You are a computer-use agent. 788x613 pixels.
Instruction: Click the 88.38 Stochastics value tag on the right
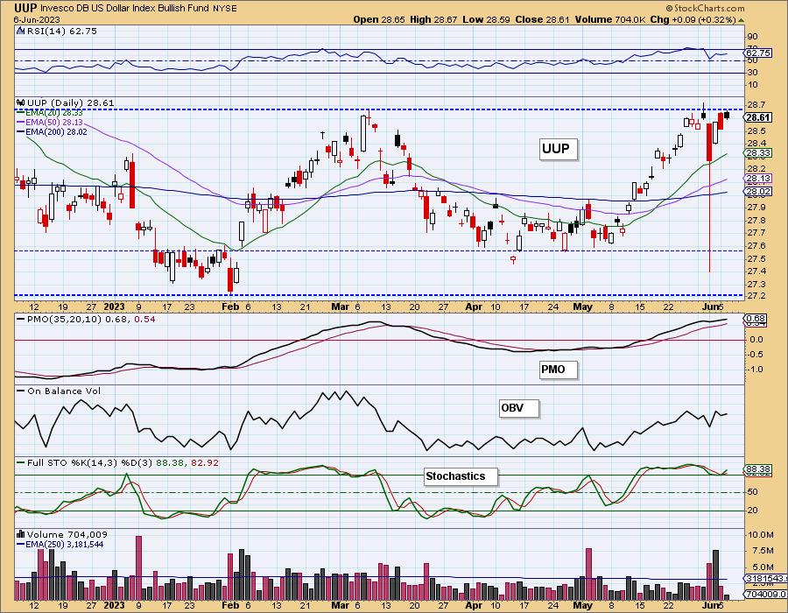pyautogui.click(x=756, y=469)
